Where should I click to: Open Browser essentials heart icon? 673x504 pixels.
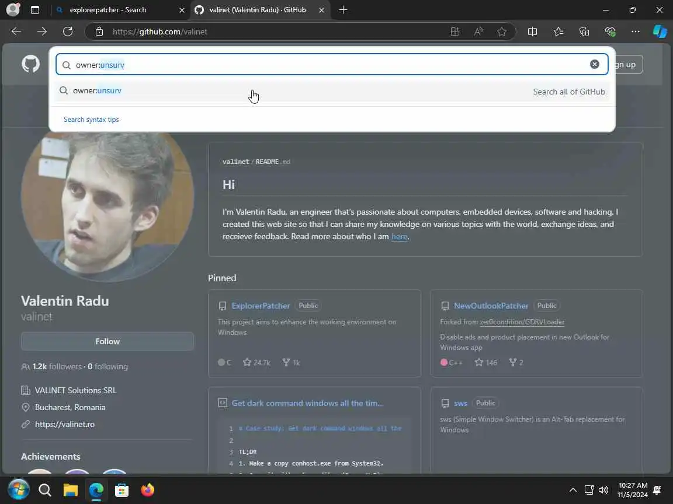pyautogui.click(x=610, y=32)
